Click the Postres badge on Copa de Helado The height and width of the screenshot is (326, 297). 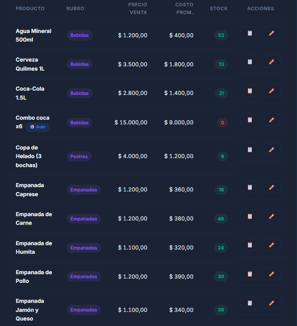(x=79, y=156)
